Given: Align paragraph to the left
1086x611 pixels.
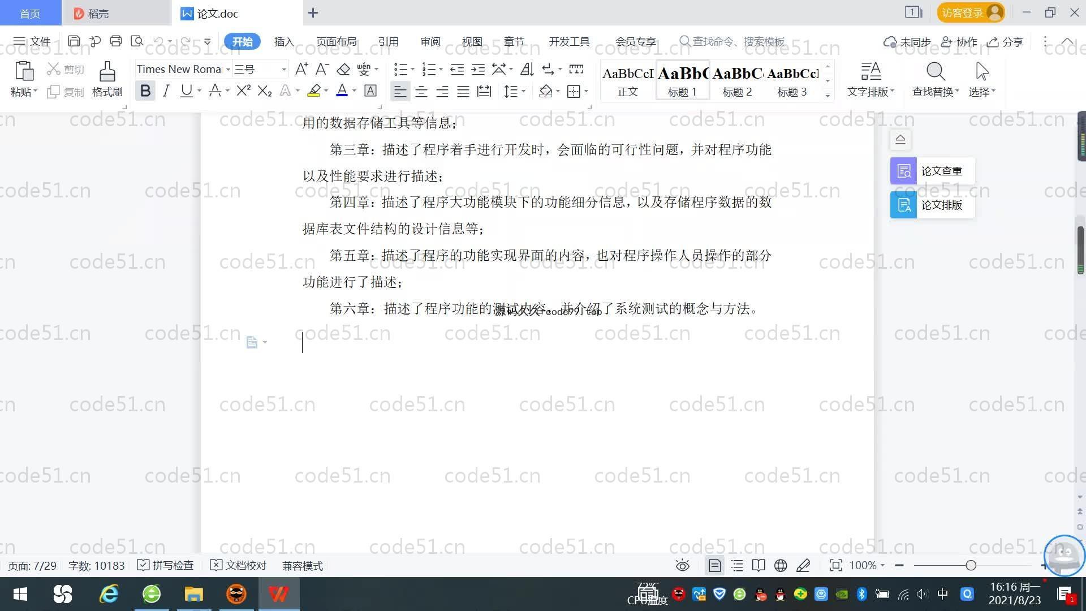Looking at the screenshot, I should (400, 91).
